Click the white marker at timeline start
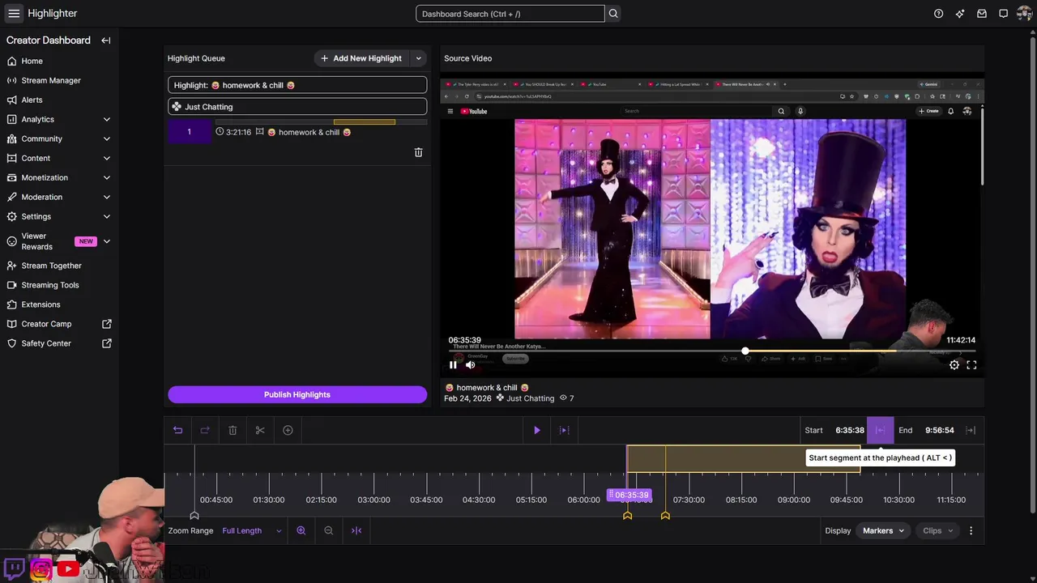Screen dimensions: 1037x583 click(194, 516)
